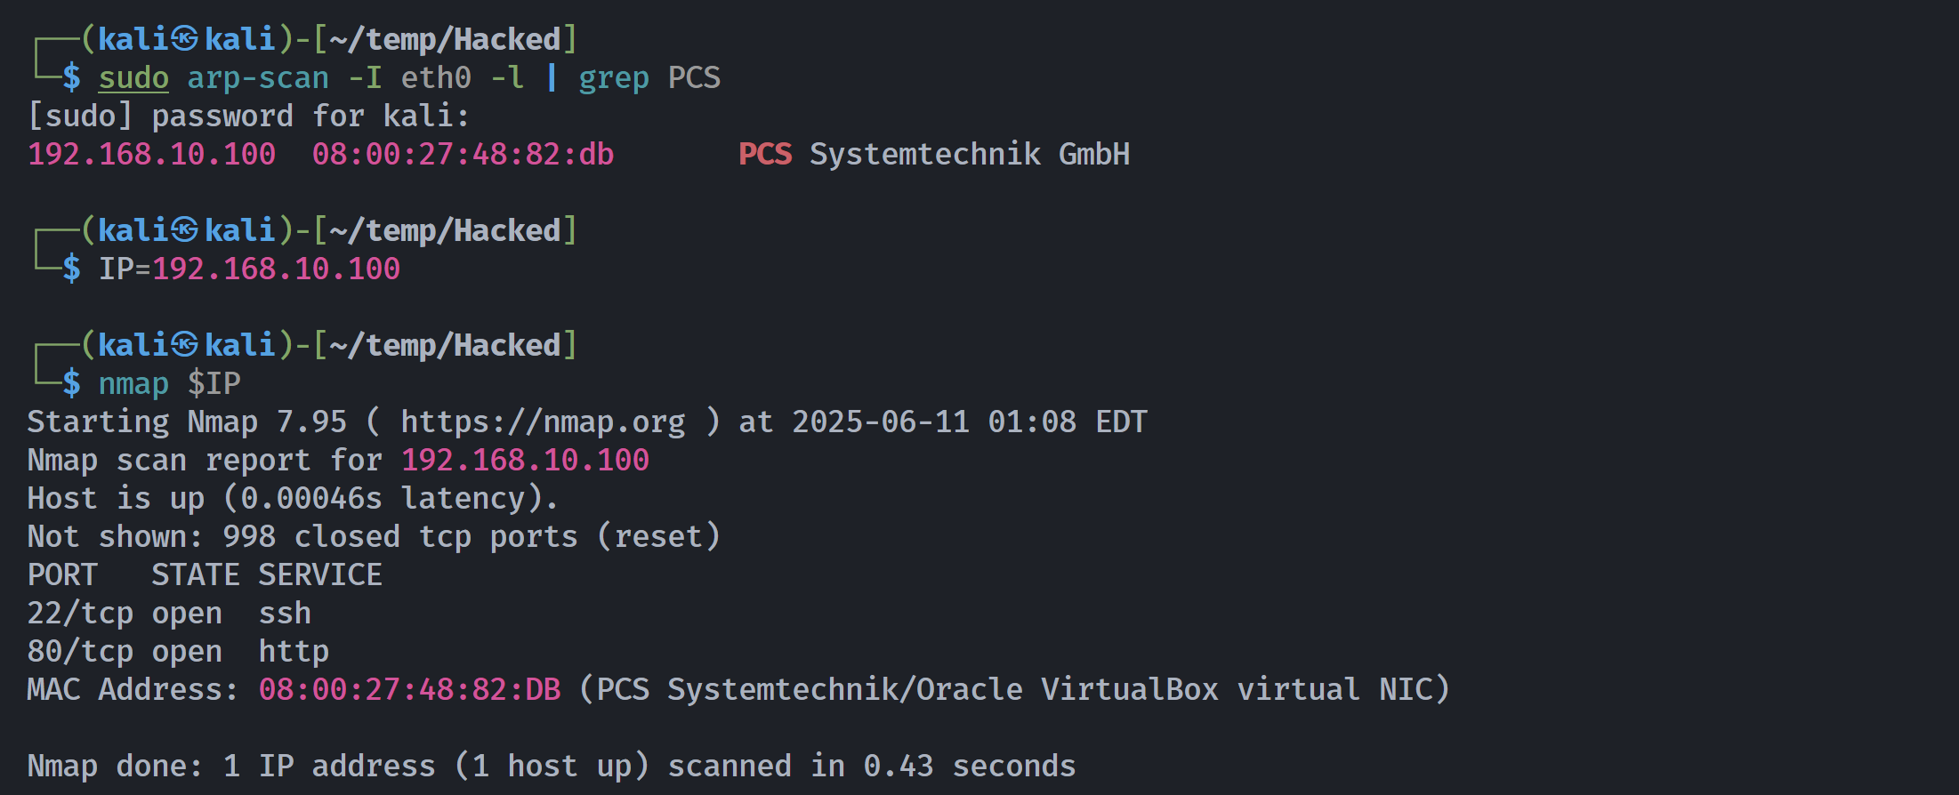This screenshot has height=795, width=1959.
Task: Click the PORT STATE SERVICE header row
Action: click(x=205, y=575)
